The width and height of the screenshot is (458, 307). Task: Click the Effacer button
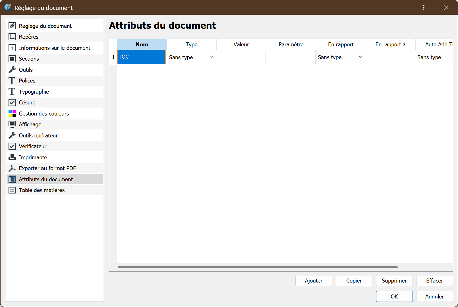click(x=434, y=281)
